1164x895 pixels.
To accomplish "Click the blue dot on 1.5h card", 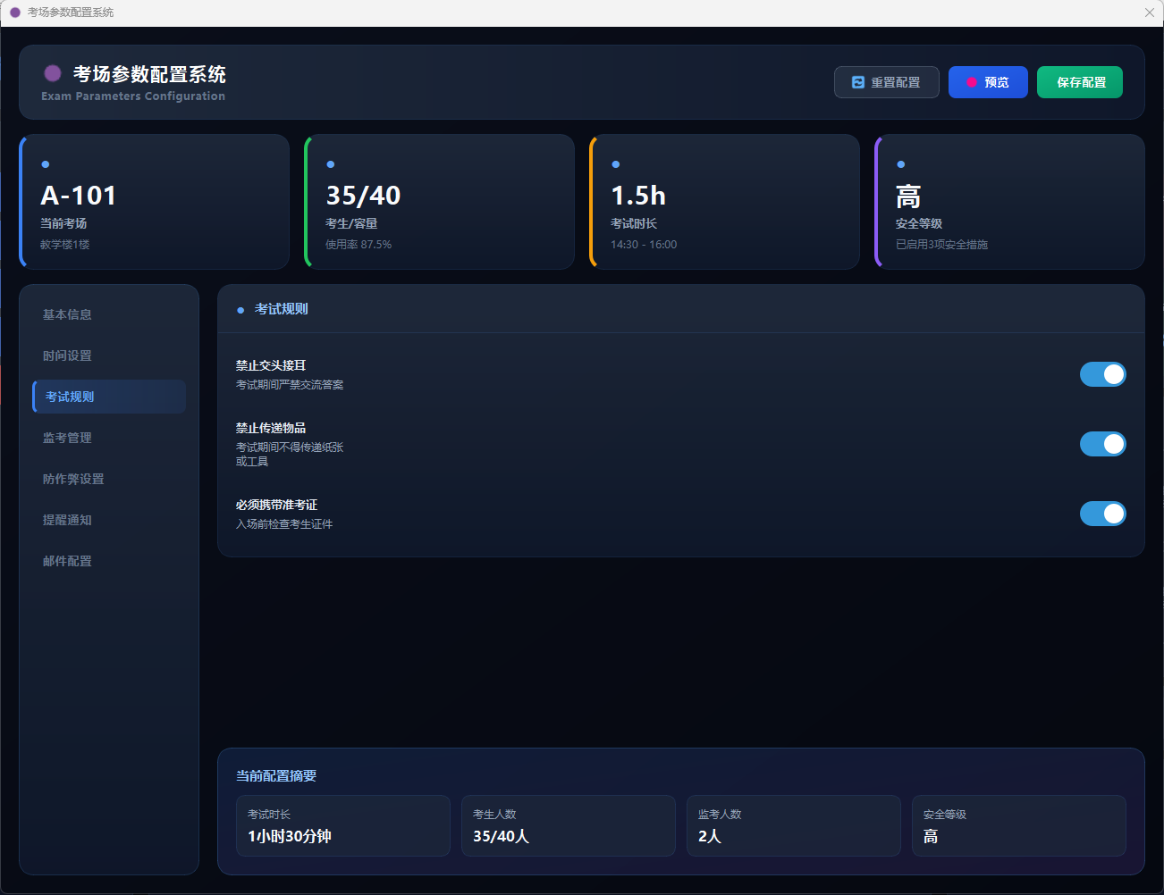I will point(616,164).
